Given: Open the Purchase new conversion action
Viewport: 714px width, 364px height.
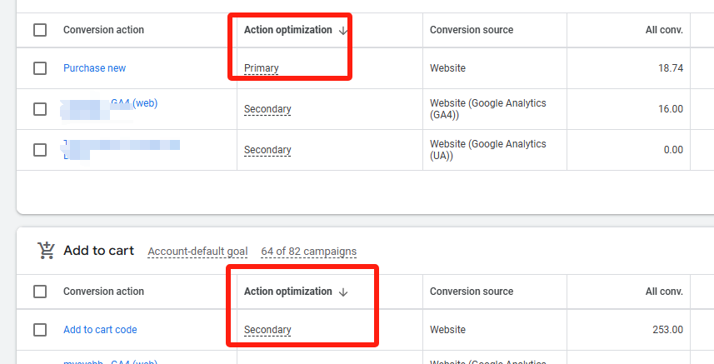Looking at the screenshot, I should [x=94, y=68].
